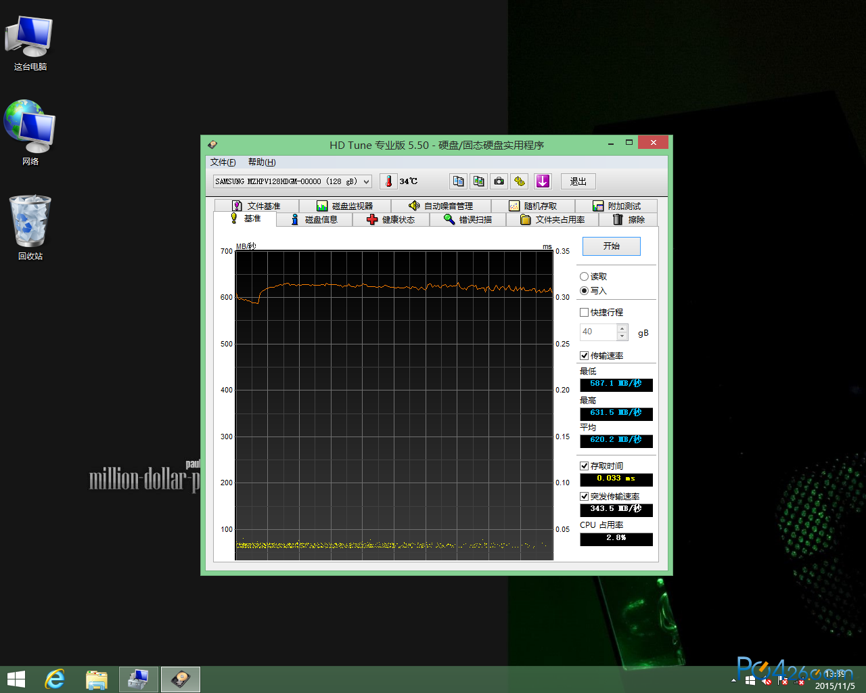Open File Explorer from the taskbar
Viewport: 866px width, 693px height.
point(97,679)
